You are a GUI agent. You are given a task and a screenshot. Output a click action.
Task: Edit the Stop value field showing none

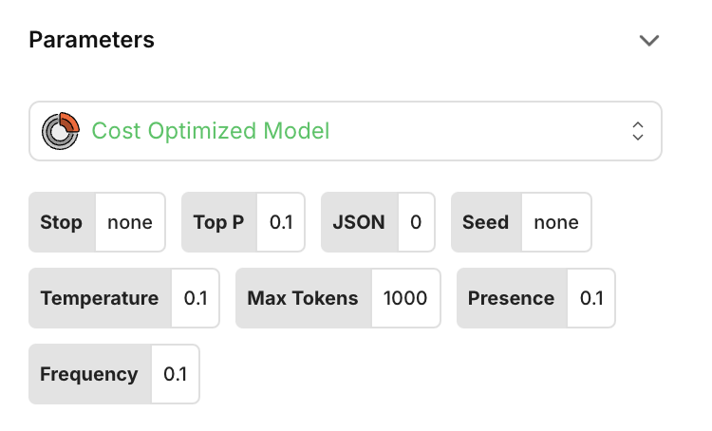pyautogui.click(x=130, y=222)
